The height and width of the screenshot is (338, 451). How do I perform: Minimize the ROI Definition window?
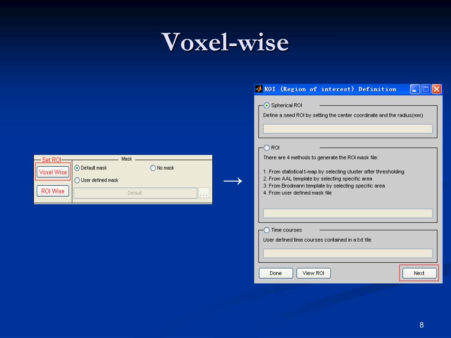[414, 89]
